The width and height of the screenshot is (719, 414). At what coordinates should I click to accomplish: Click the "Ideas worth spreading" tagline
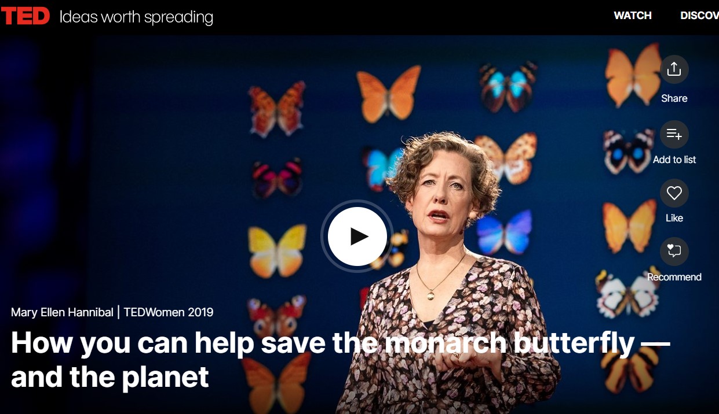coord(136,17)
